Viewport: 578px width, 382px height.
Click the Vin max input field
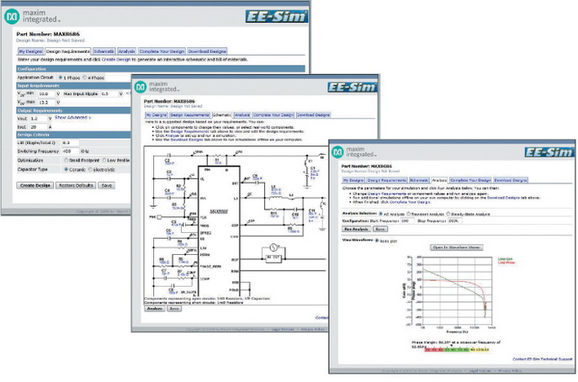(x=46, y=102)
